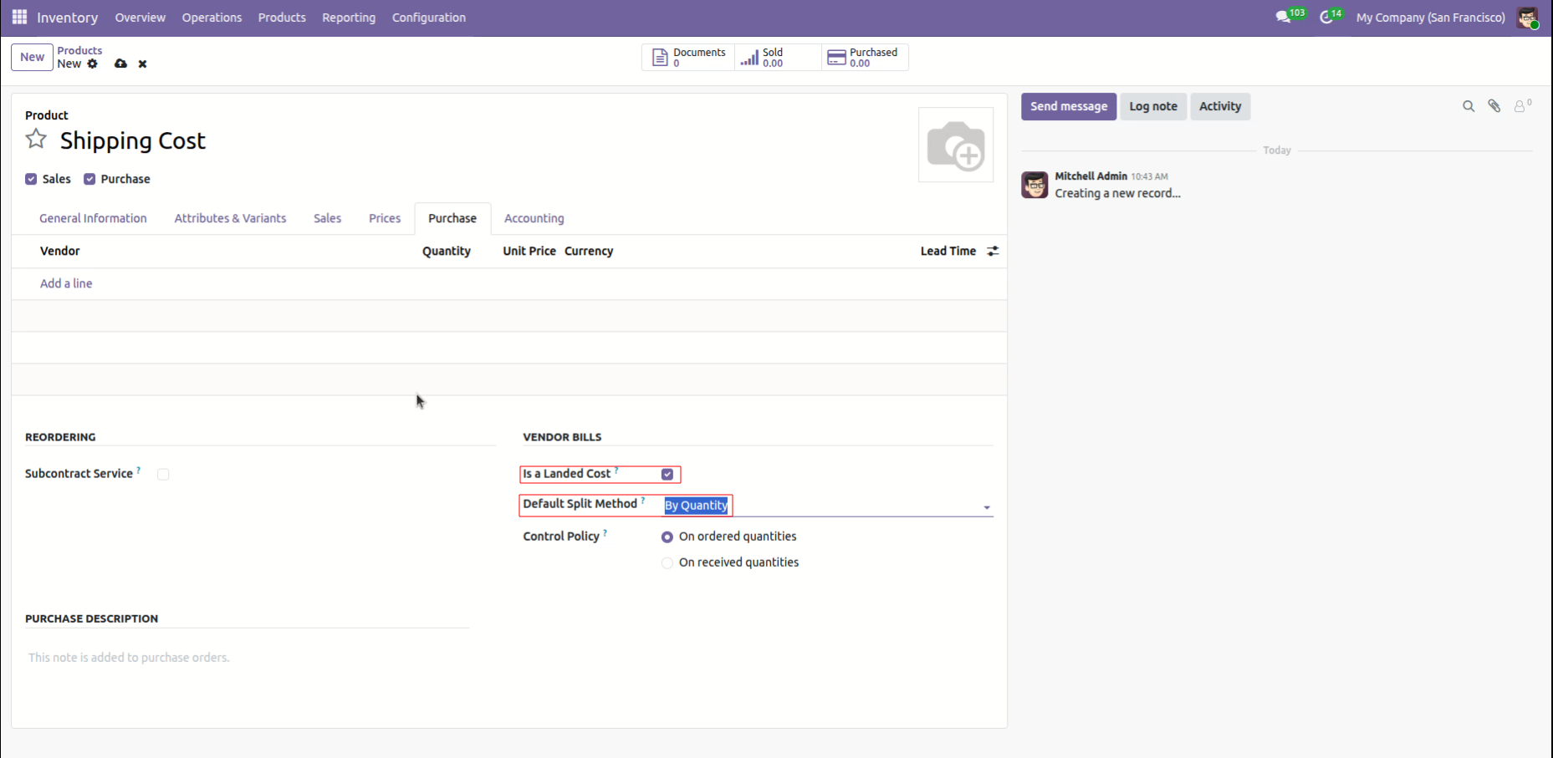Save record manually with cloud icon
The height and width of the screenshot is (758, 1553).
[120, 64]
